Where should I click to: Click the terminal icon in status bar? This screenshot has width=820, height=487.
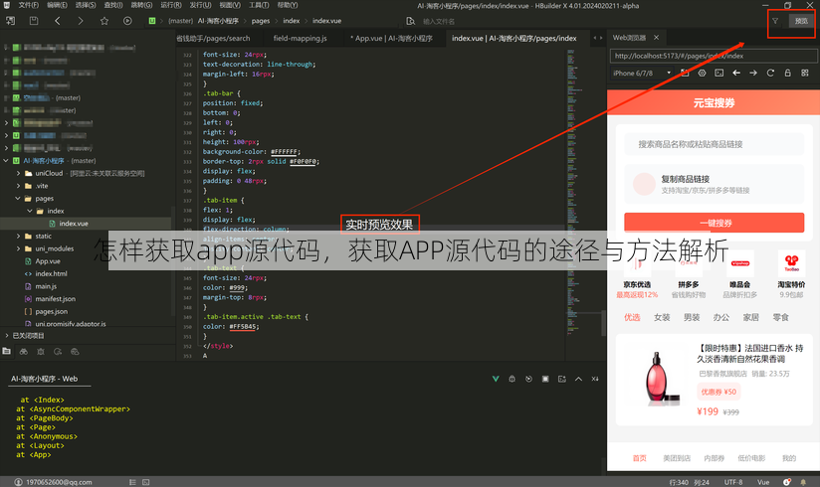coord(146,482)
